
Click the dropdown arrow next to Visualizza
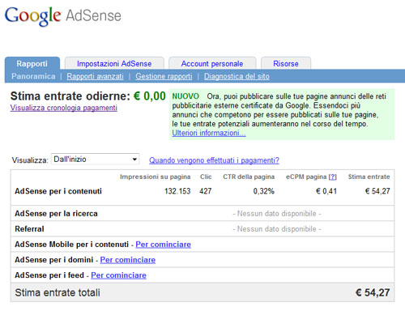(134, 160)
